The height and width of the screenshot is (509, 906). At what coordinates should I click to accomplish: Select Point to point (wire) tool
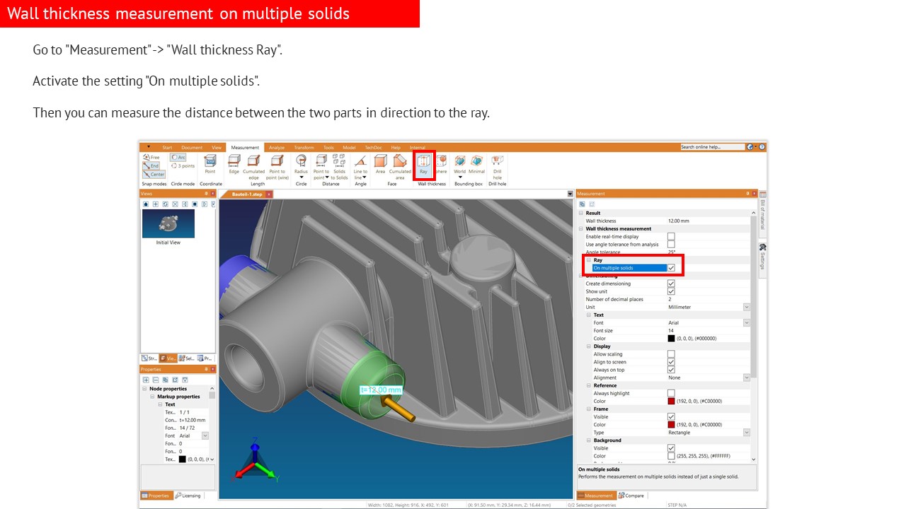point(277,167)
